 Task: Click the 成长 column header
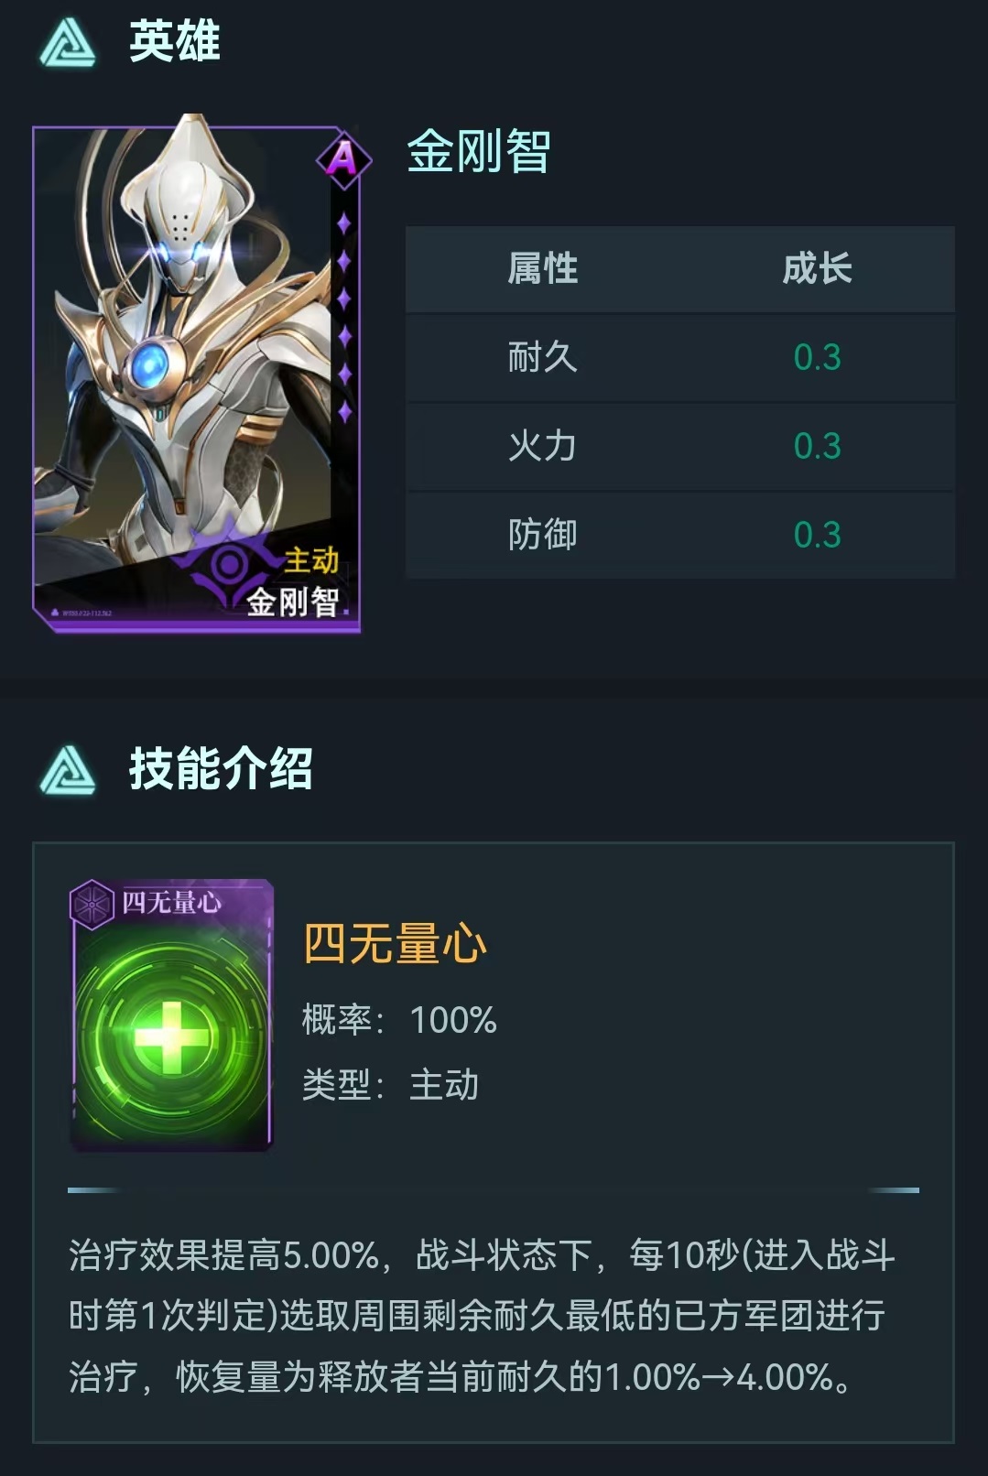point(817,269)
